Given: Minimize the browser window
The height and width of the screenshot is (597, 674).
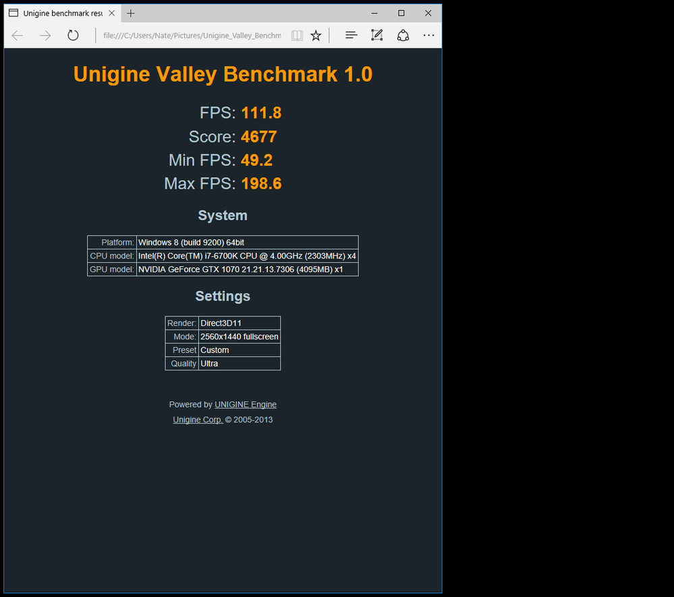Looking at the screenshot, I should pyautogui.click(x=374, y=13).
